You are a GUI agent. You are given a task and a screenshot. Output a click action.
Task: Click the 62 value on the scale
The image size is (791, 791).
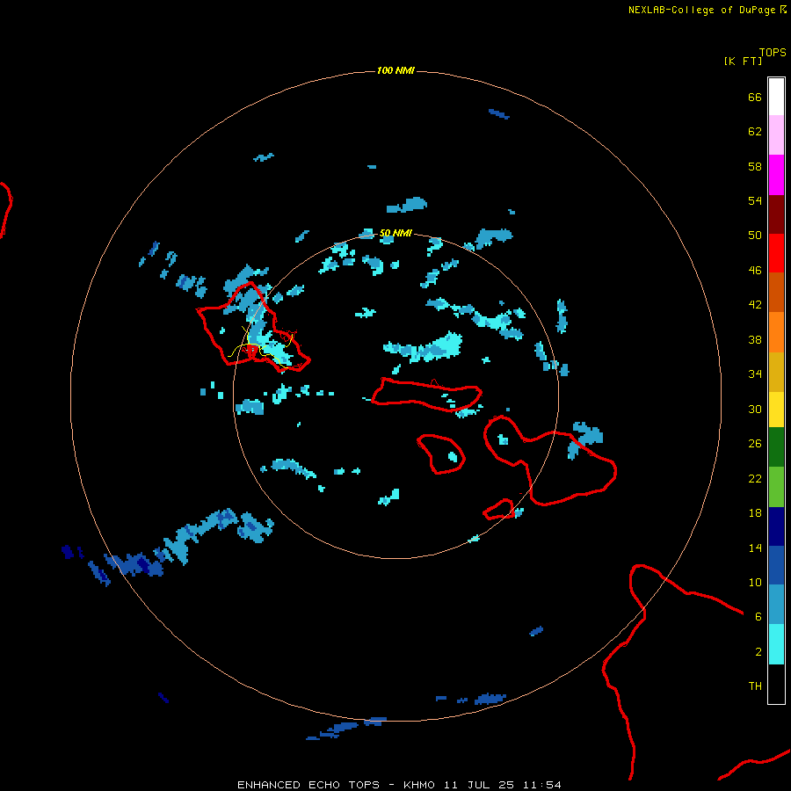(755, 132)
